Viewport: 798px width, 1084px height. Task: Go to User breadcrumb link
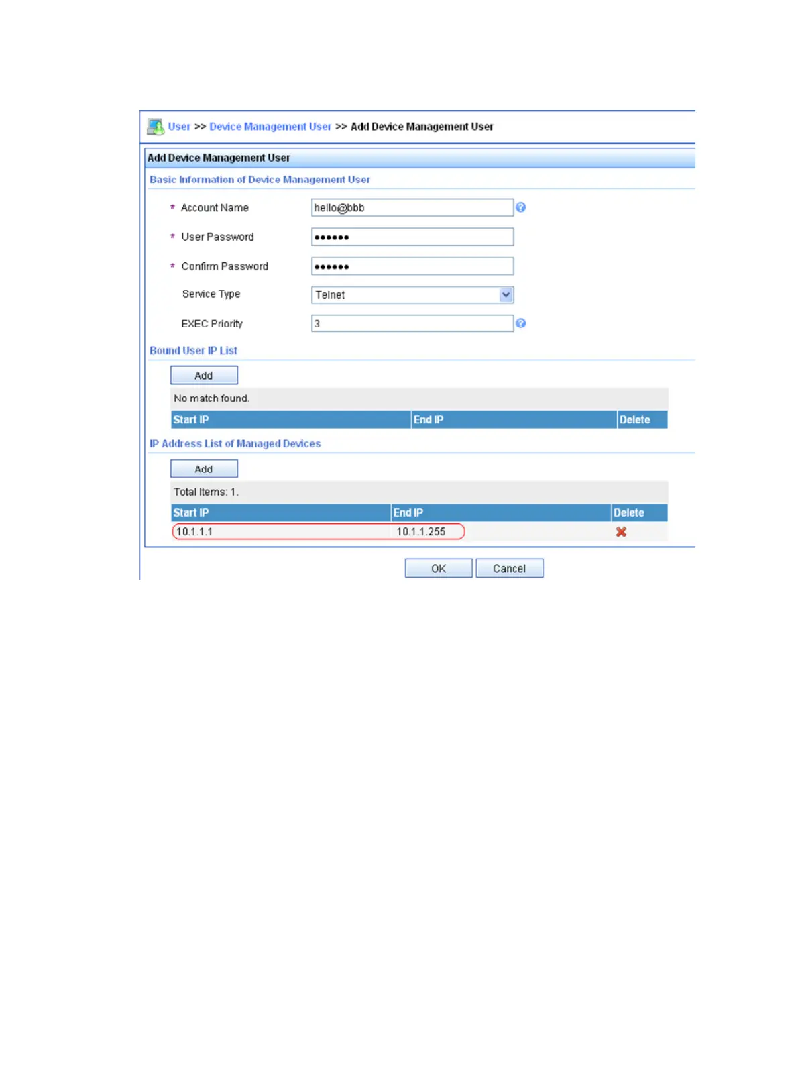click(x=179, y=126)
